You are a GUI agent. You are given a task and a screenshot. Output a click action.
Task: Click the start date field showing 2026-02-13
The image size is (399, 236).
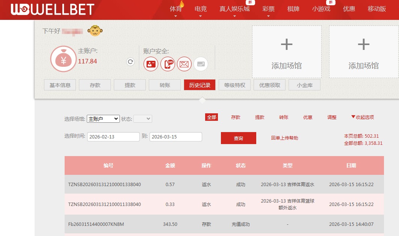(113, 137)
